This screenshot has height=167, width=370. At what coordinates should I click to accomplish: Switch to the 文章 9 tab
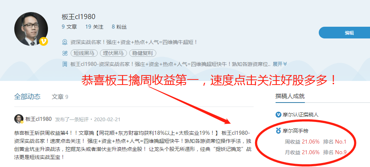click(60, 97)
